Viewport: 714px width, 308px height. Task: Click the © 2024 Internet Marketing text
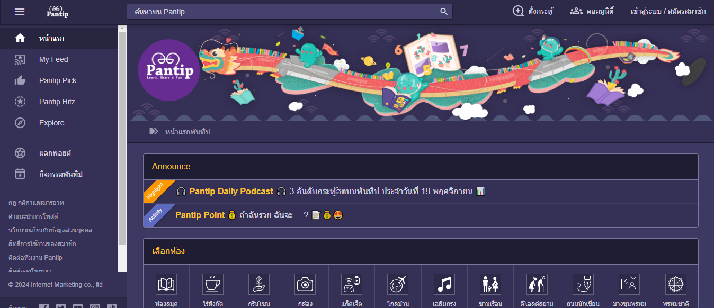[56, 285]
